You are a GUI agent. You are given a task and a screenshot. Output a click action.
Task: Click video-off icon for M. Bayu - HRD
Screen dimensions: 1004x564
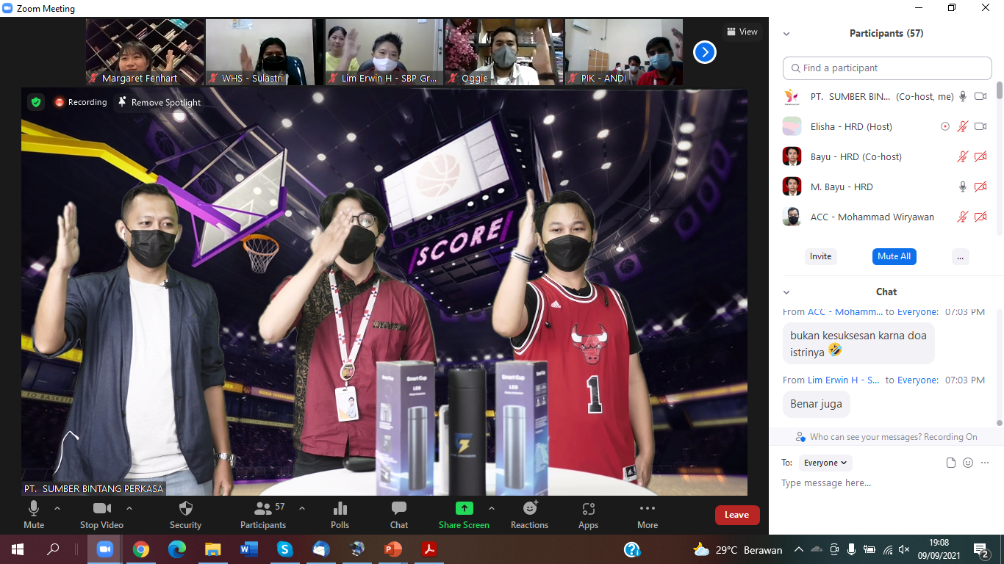click(980, 187)
